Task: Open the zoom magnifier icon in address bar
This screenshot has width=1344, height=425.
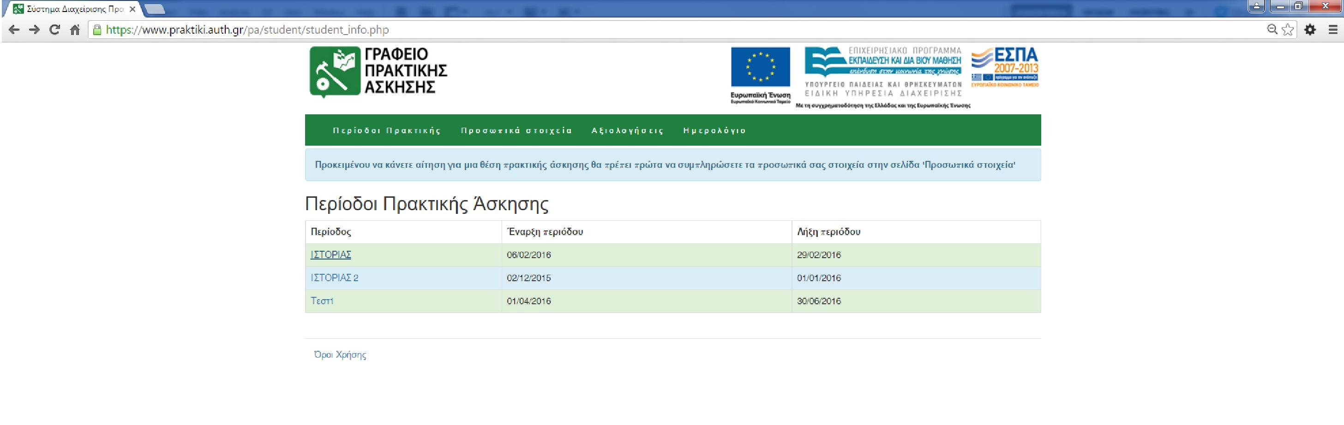Action: pos(1272,30)
